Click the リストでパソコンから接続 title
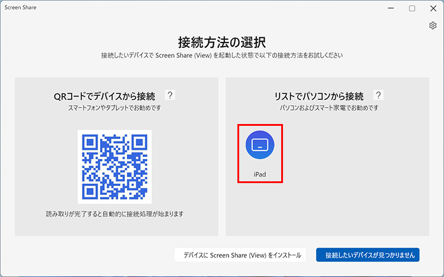The image size is (444, 277). (319, 96)
